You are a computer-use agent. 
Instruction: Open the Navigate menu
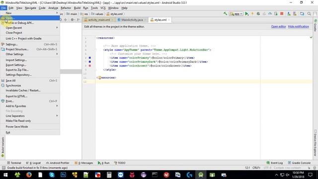point(30,8)
